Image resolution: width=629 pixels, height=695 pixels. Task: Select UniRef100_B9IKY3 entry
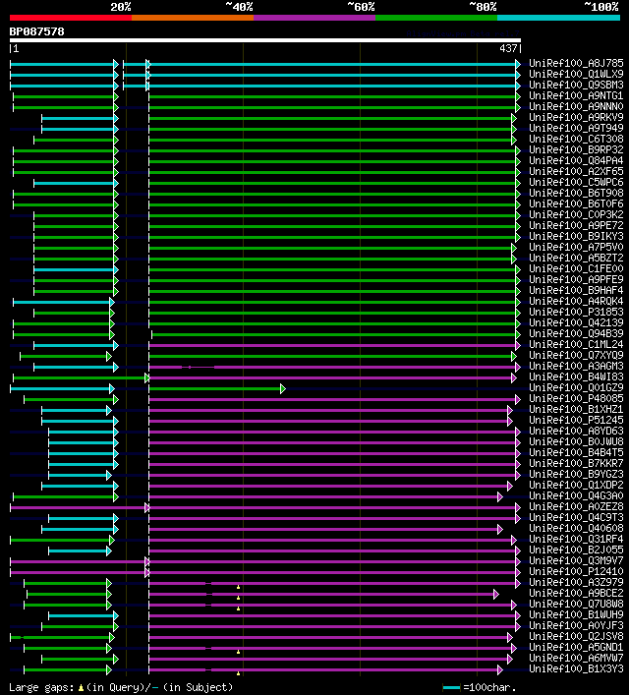[x=576, y=236]
